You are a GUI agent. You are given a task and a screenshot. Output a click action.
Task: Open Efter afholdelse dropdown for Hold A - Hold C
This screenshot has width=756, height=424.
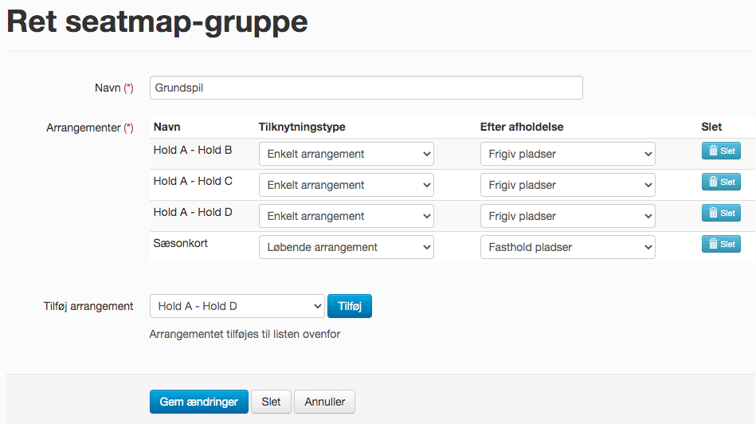pos(567,185)
